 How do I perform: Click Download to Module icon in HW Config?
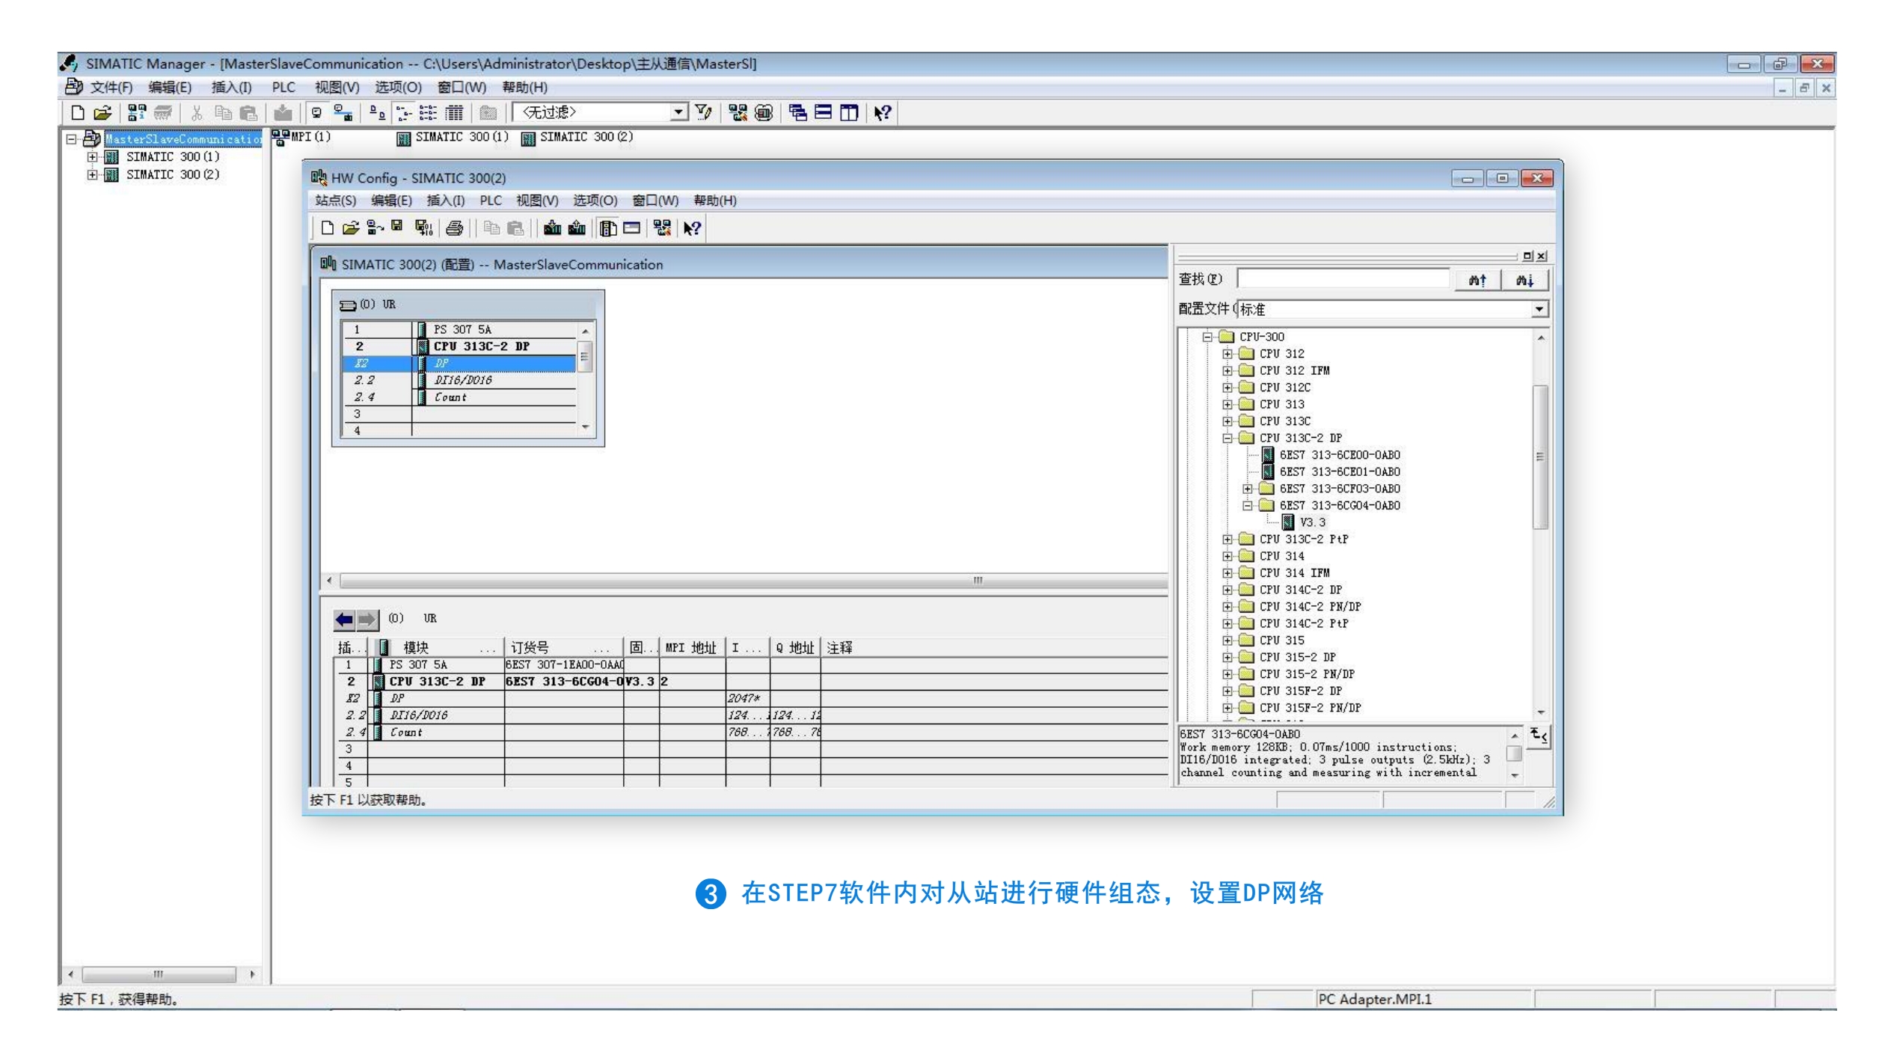pyautogui.click(x=552, y=227)
